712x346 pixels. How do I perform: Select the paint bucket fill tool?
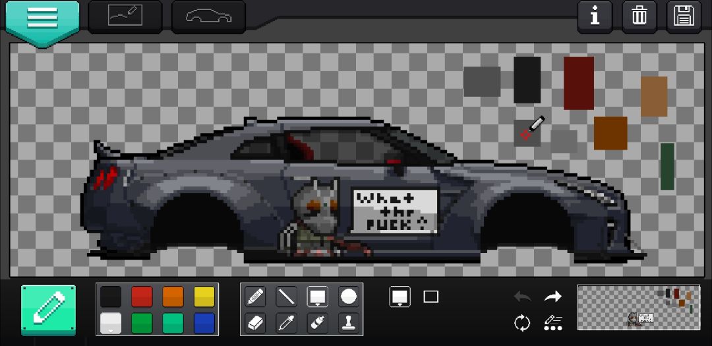coord(317,324)
